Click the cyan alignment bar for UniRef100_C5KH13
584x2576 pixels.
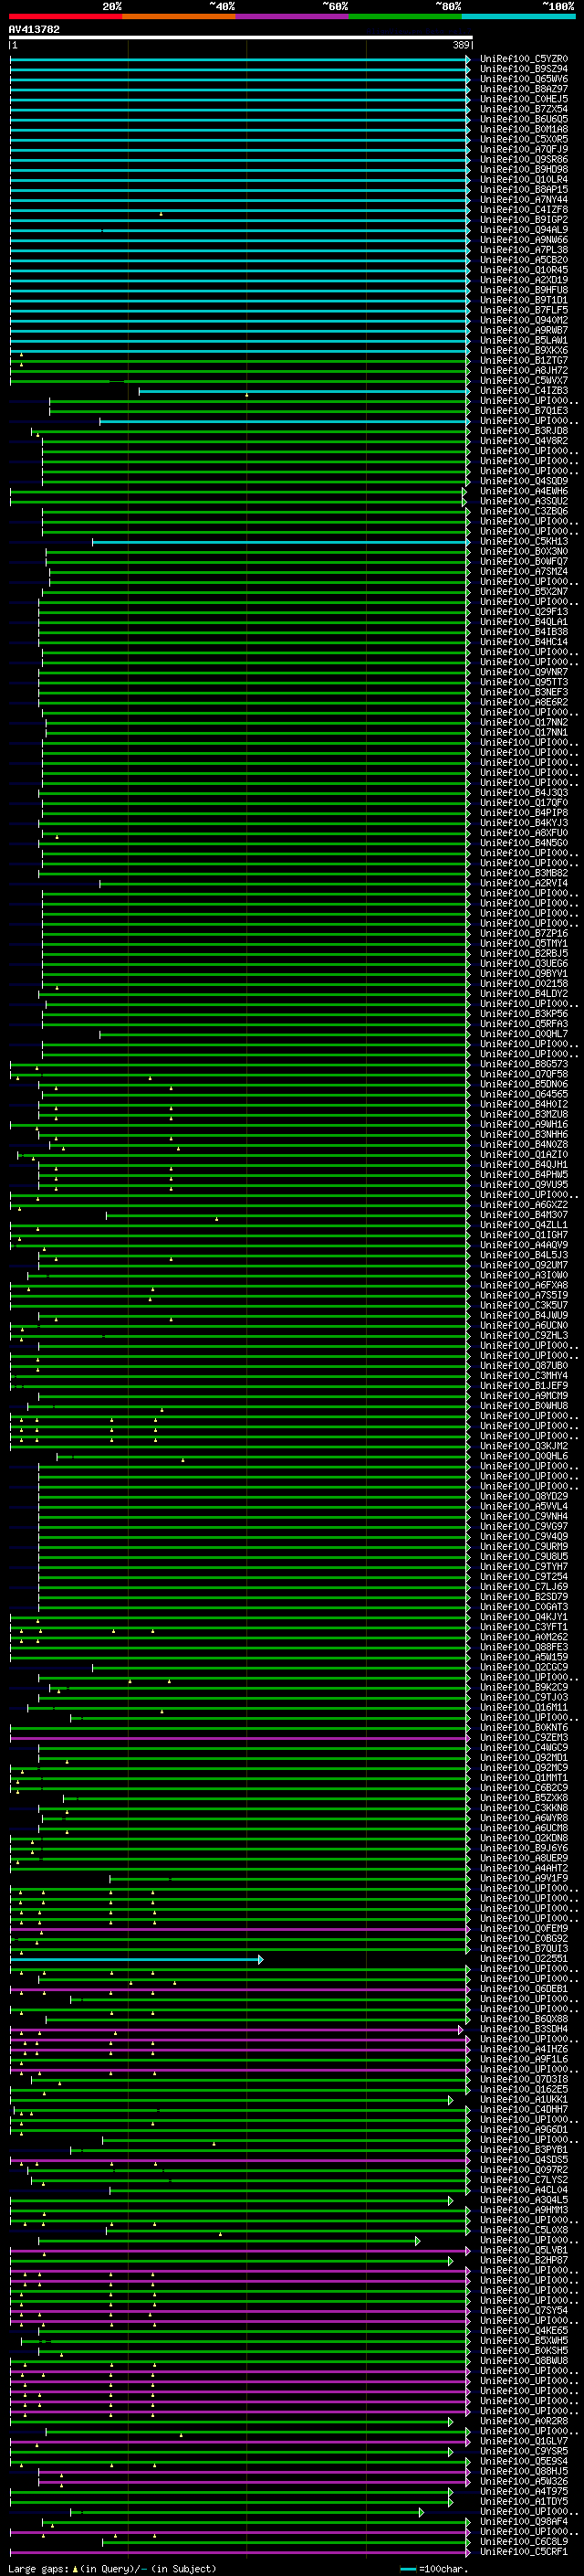282,542
